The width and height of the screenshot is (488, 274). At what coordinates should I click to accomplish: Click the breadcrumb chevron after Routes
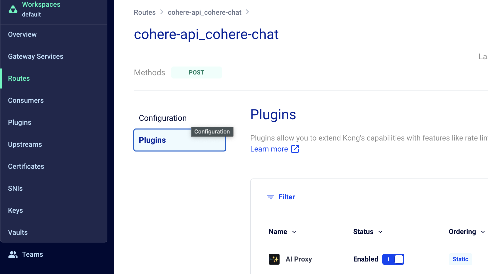click(x=162, y=12)
